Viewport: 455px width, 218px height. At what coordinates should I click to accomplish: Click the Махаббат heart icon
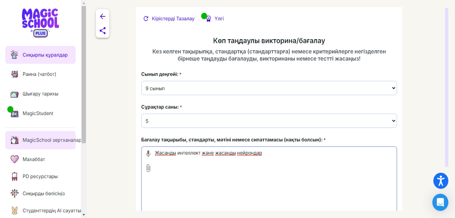tap(15, 159)
